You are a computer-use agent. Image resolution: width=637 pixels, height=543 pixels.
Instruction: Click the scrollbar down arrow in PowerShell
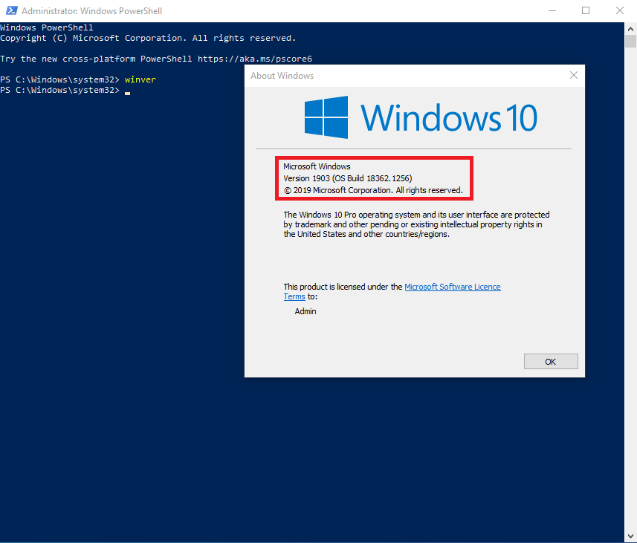(x=630, y=536)
